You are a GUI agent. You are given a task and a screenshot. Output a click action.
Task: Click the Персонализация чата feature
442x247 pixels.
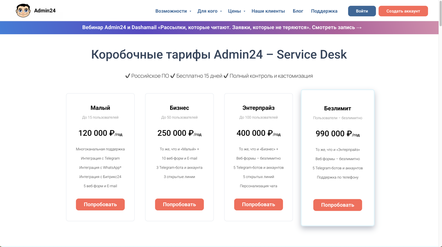pos(258,186)
